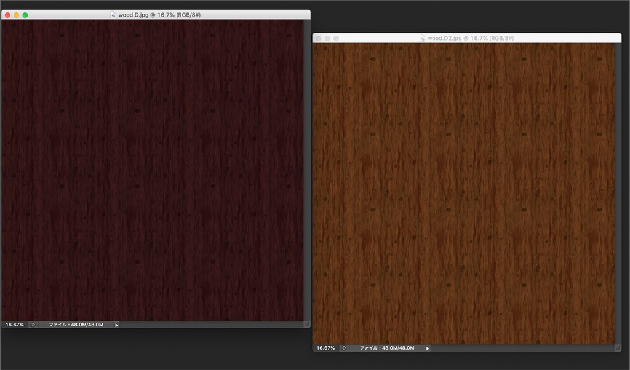
Task: Click the vertical scrollbar of wood.D.jpg window
Action: point(307,170)
